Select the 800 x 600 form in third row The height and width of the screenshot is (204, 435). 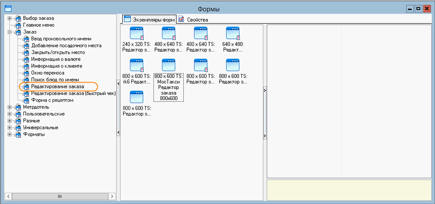(x=136, y=97)
